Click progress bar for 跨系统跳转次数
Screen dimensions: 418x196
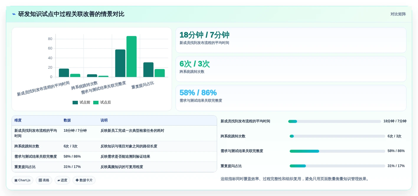[x=337, y=136]
